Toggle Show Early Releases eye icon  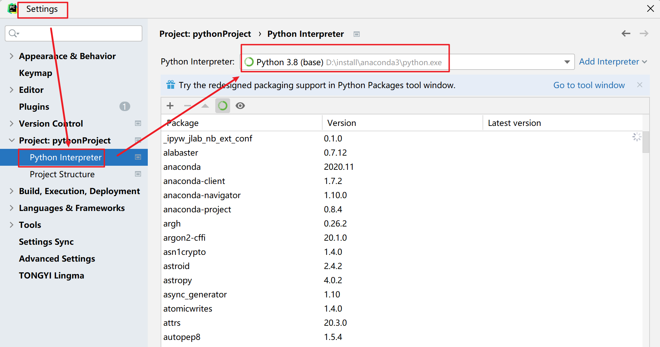pyautogui.click(x=240, y=106)
